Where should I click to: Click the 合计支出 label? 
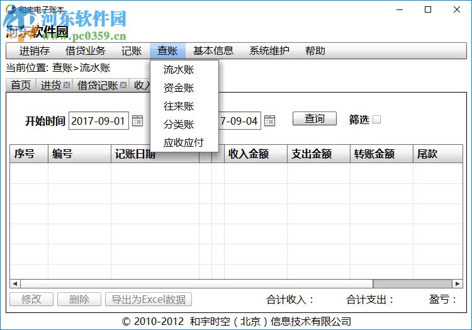pyautogui.click(x=369, y=300)
